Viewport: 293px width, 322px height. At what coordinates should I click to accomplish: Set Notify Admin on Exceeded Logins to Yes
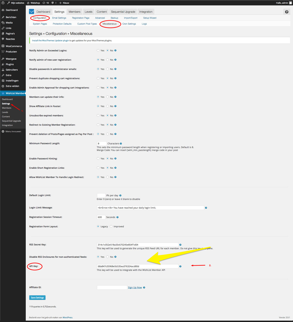98,50
